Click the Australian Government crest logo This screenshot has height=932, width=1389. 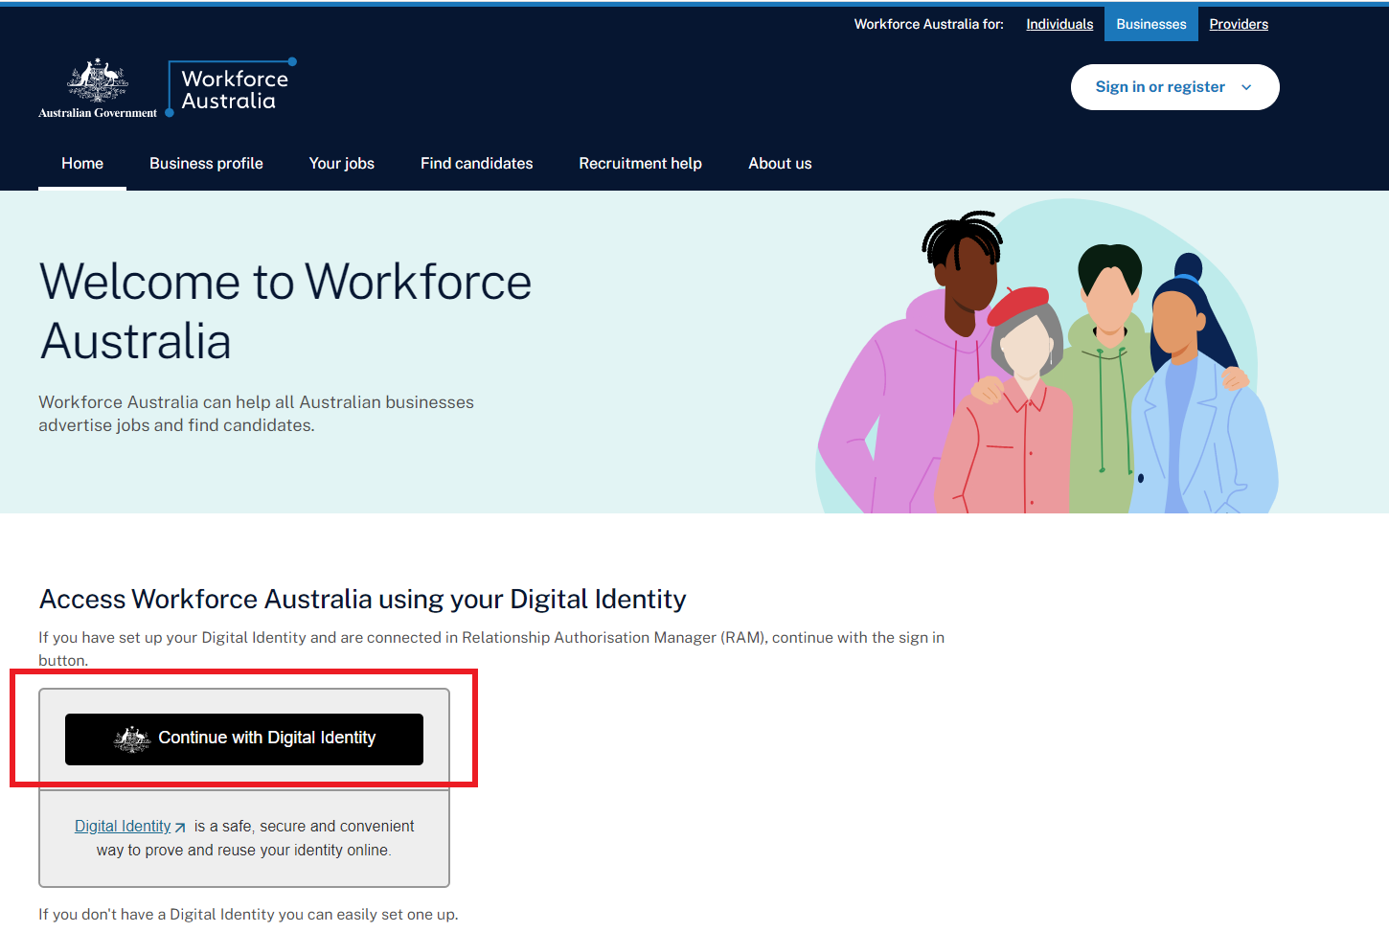98,88
